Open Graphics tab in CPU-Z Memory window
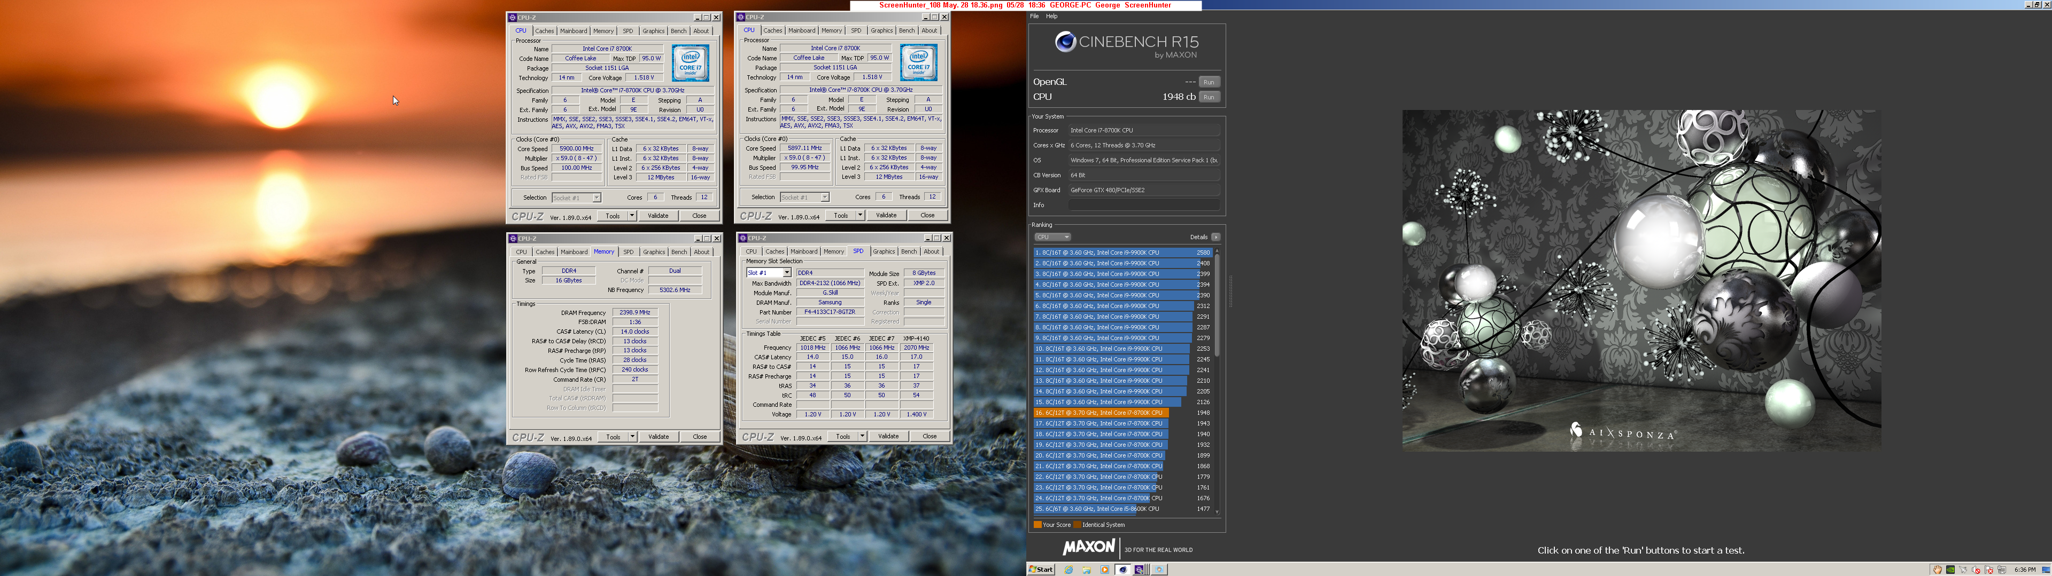This screenshot has width=2052, height=576. (653, 252)
